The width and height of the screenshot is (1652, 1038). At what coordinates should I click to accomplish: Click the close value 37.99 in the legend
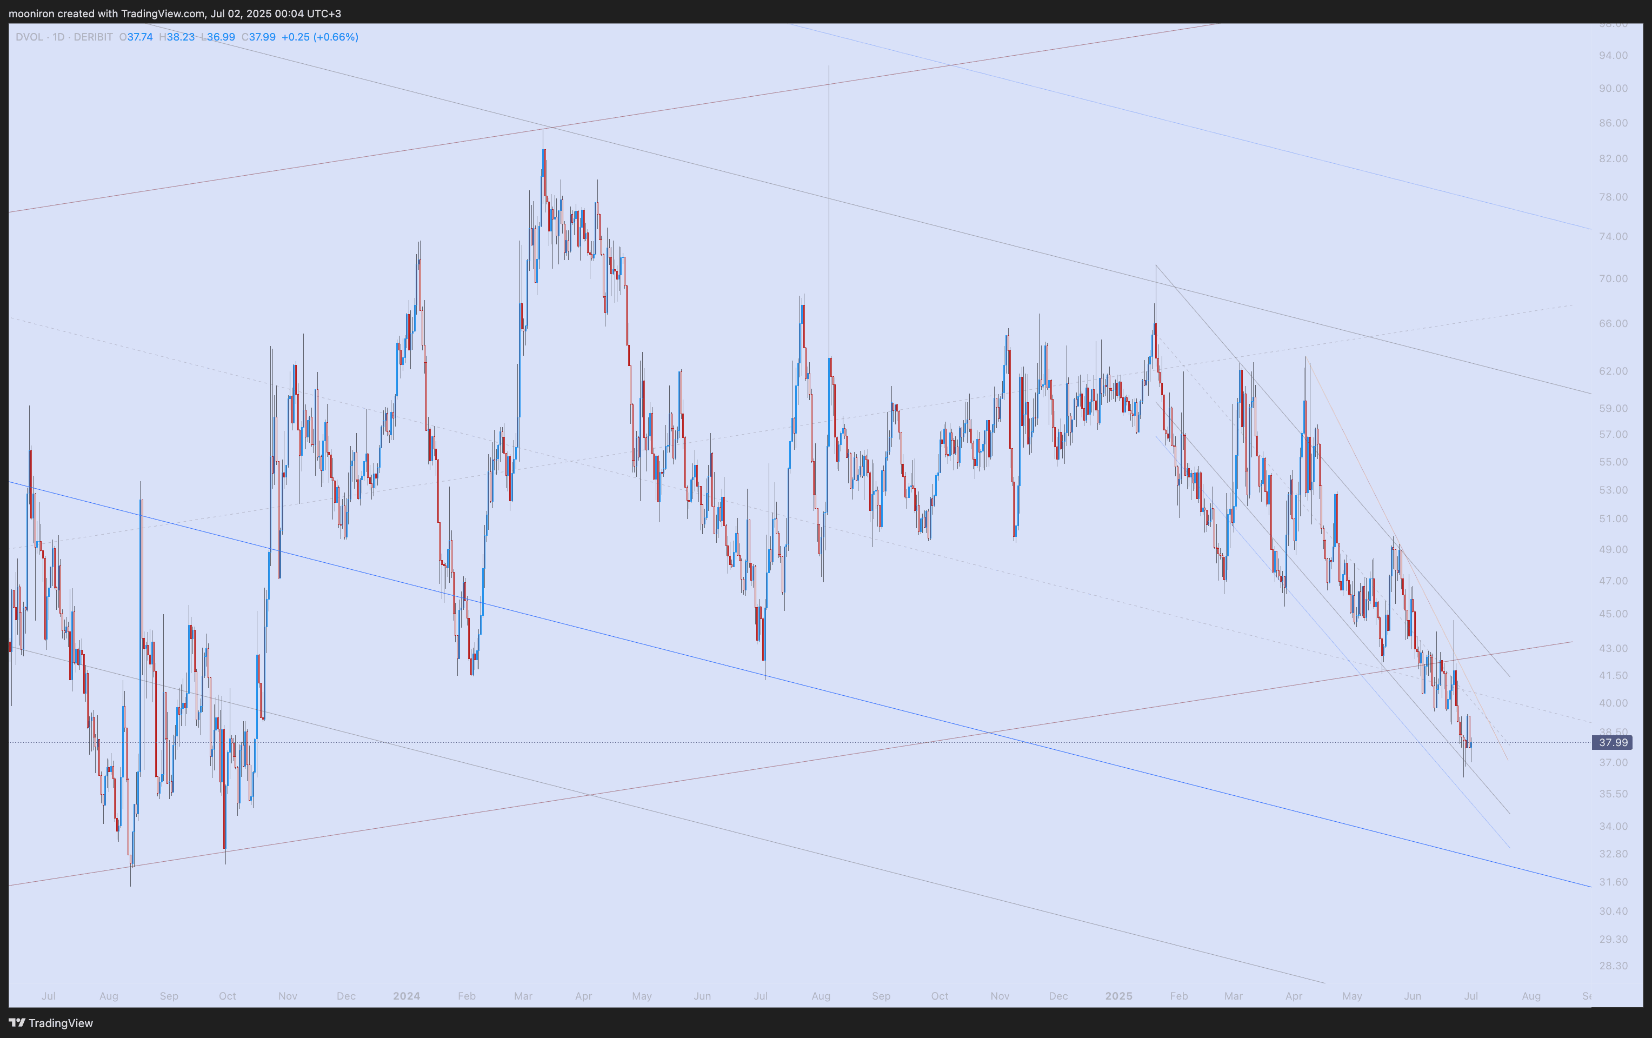coord(262,37)
